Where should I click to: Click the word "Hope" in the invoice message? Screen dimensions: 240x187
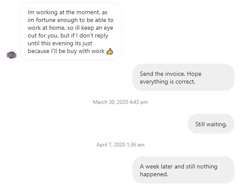[x=194, y=74]
